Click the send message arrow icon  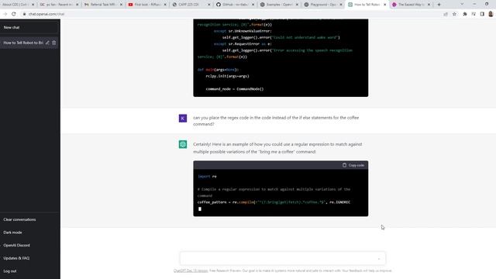click(379, 259)
